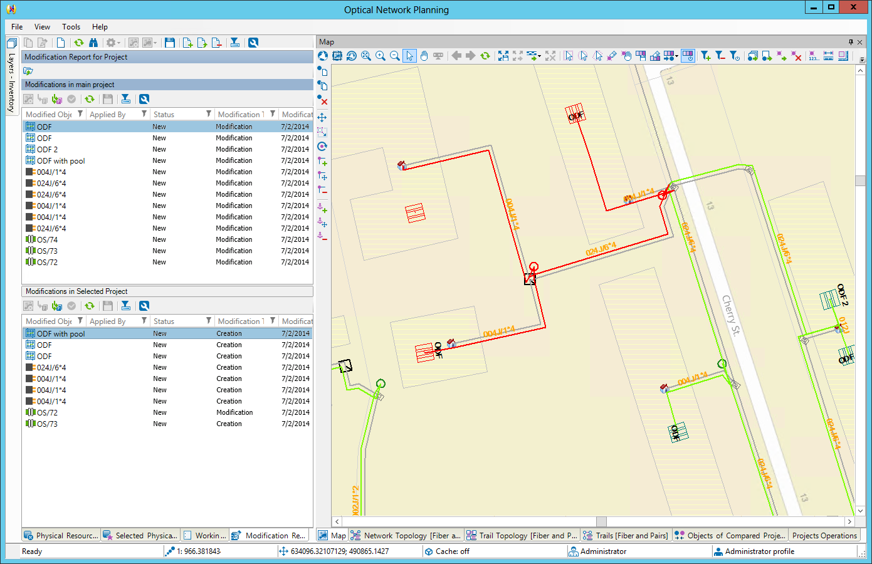872x564 pixels.
Task: Click the blue floppy save icon in main toolbar
Action: (x=170, y=43)
